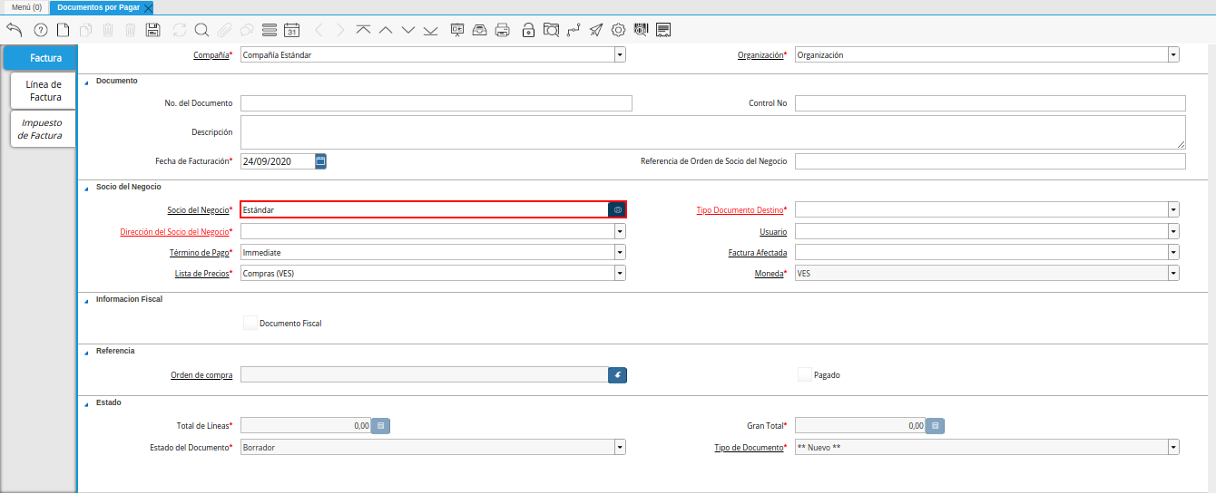Click the No. del Documento input field
Viewport: 1216px width, 494px height.
436,103
